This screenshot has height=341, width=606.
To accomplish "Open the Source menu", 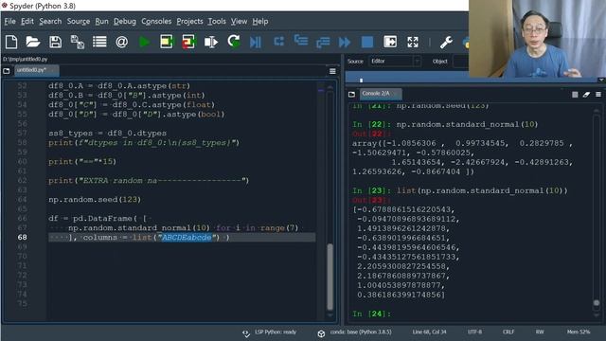I will point(79,21).
